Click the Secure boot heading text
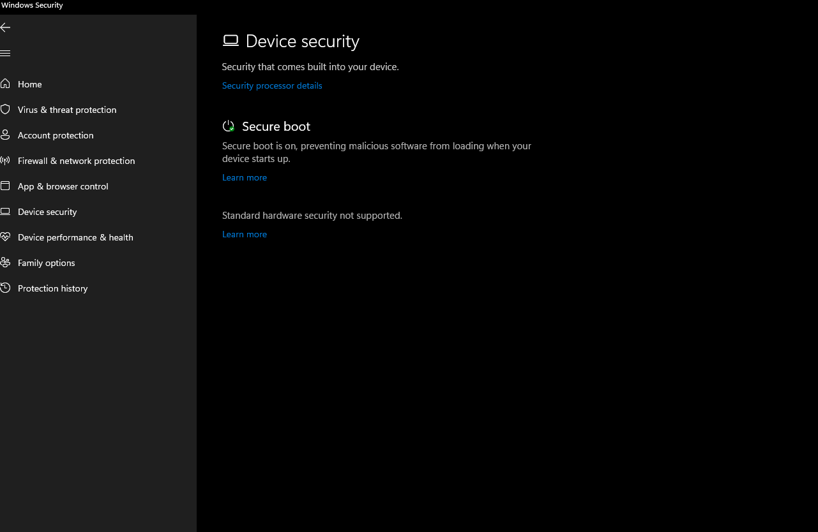 (x=276, y=126)
